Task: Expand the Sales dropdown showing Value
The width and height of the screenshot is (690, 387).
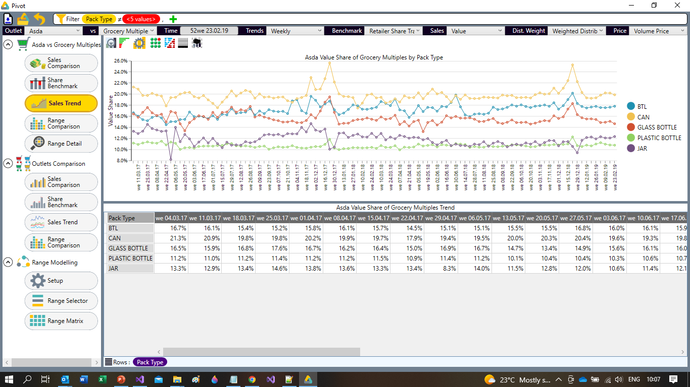Action: pos(476,31)
